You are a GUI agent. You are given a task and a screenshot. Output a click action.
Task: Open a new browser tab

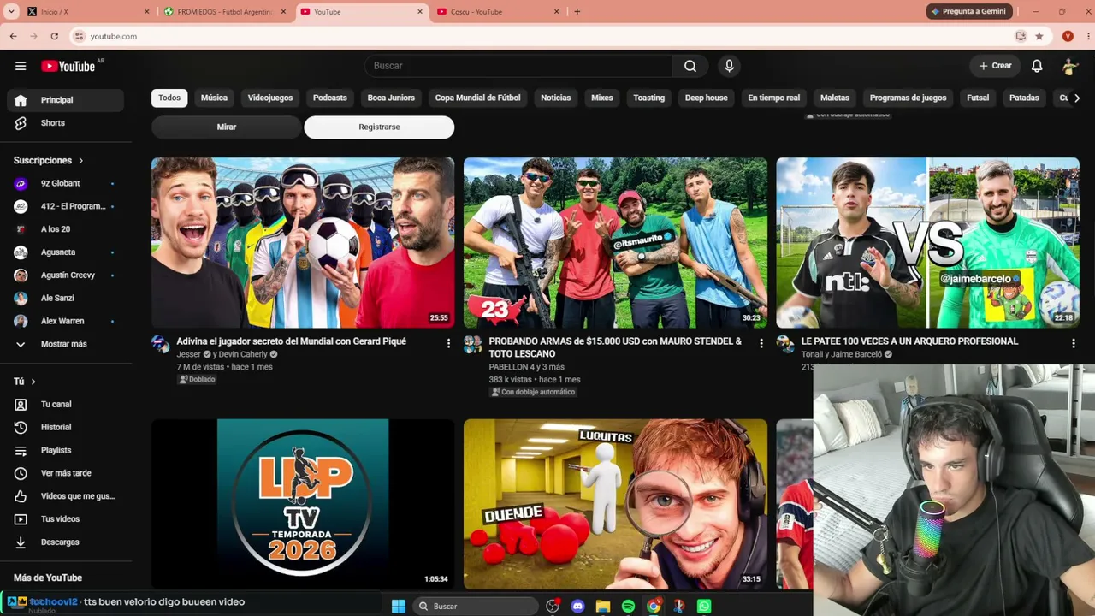point(577,12)
